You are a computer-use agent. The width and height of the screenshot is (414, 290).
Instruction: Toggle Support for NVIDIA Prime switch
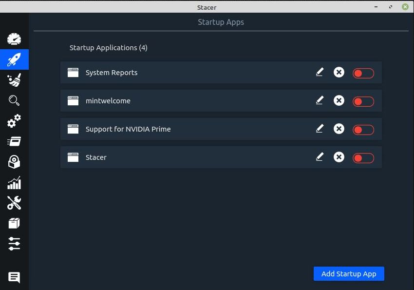[363, 130]
